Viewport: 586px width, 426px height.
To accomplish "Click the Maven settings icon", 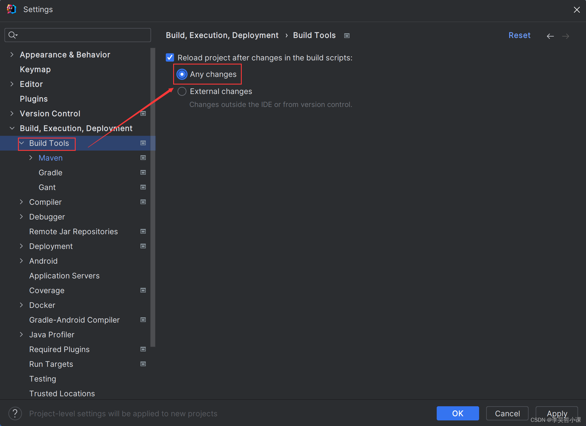I will click(143, 158).
